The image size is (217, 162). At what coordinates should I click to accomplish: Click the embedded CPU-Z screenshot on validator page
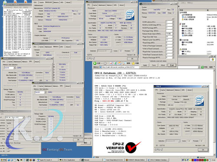(x=181, y=118)
